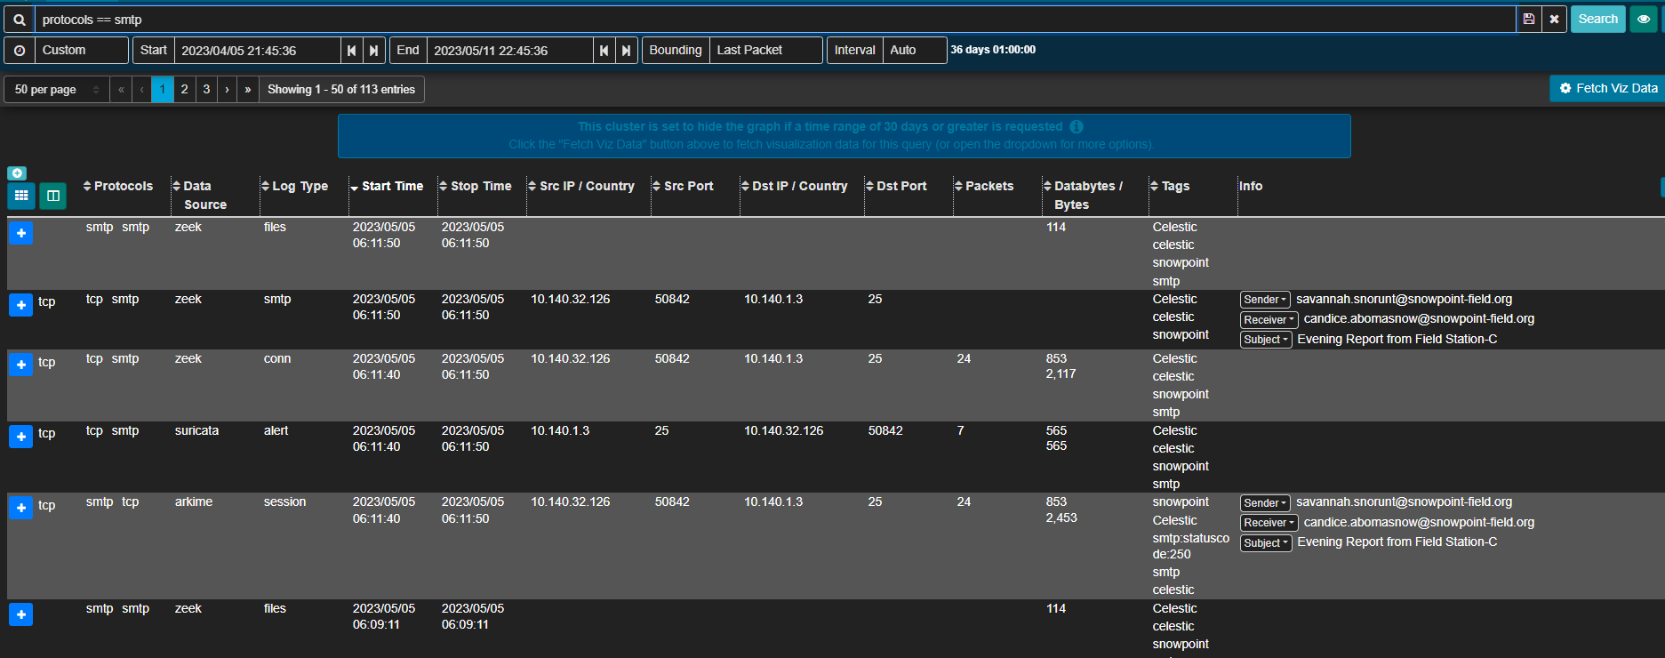Image resolution: width=1665 pixels, height=658 pixels.
Task: Expand the suricata alert session row
Action: [21, 437]
